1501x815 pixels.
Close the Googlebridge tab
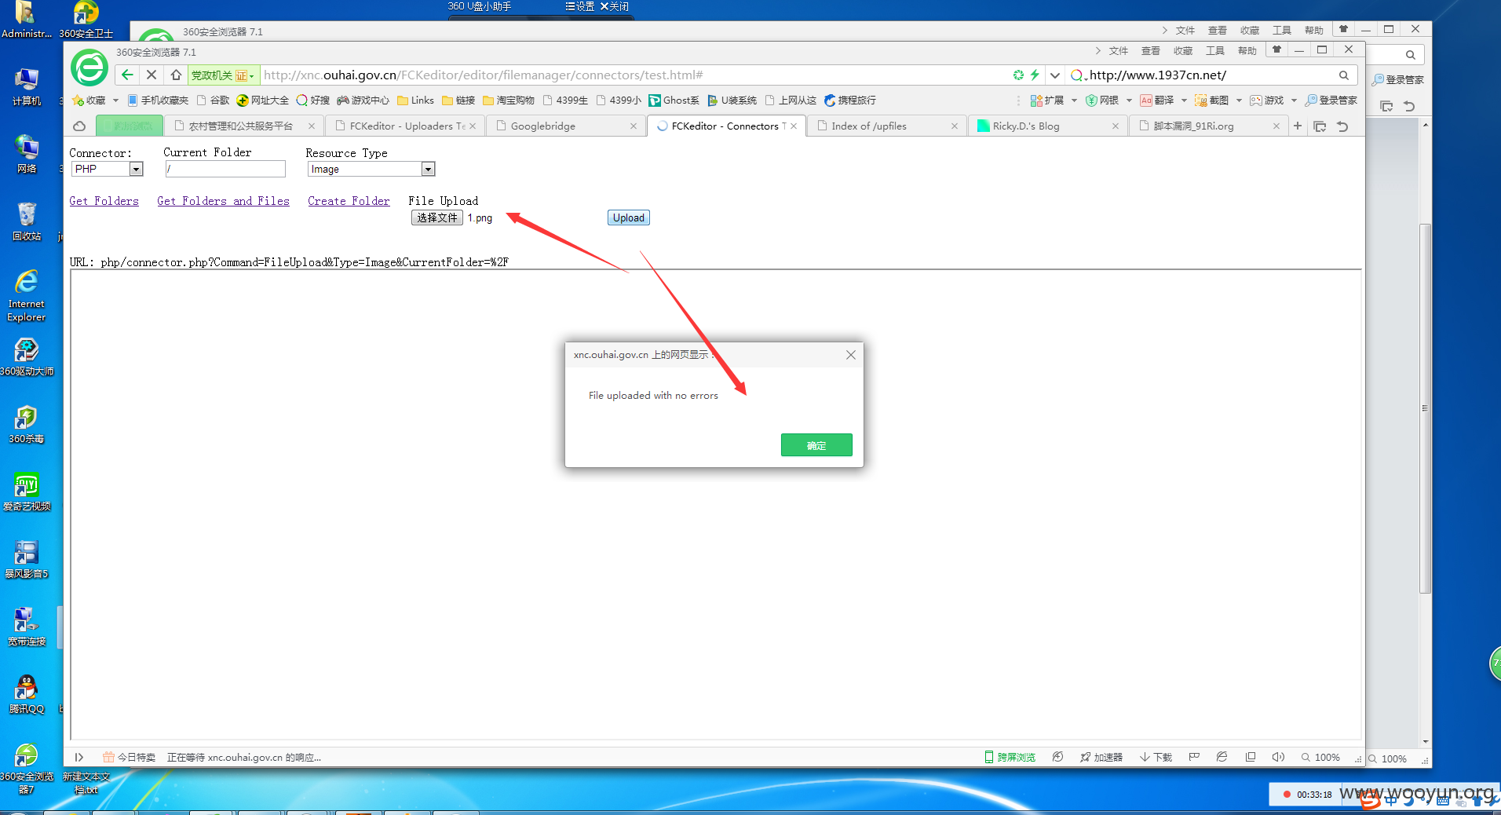[x=634, y=126]
